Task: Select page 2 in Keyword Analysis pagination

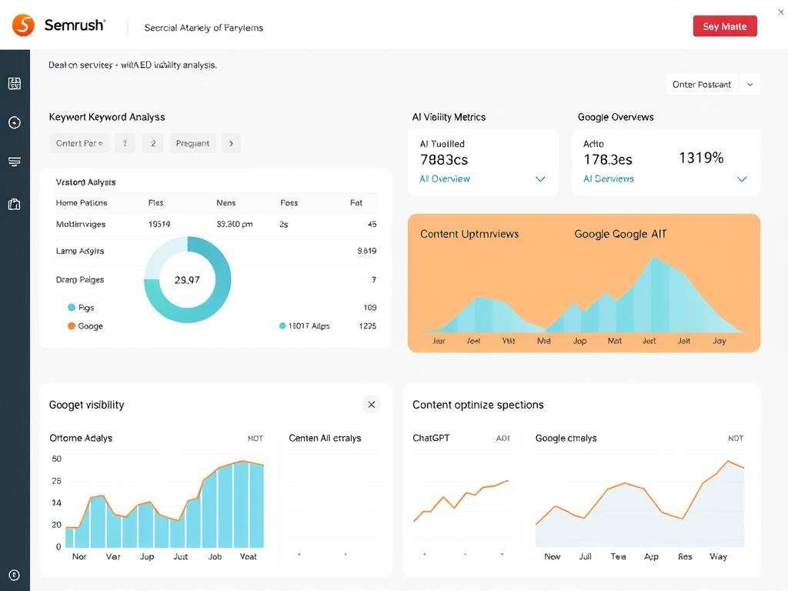Action: pos(152,142)
